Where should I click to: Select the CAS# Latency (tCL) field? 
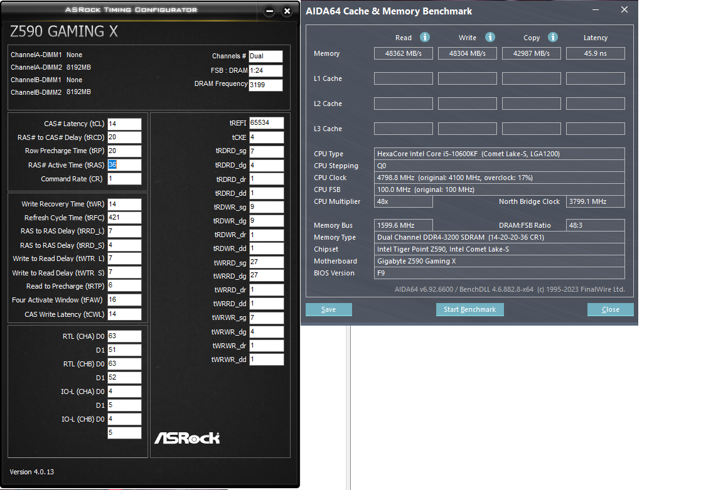(x=124, y=124)
